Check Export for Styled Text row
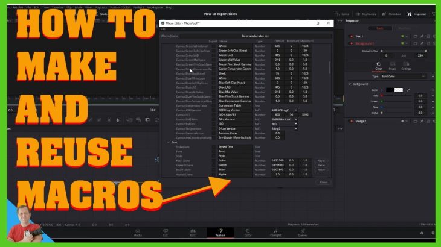 (214, 147)
